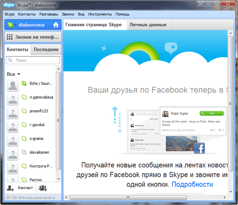The width and height of the screenshot is (238, 205).
Task: Click the dial pad icon for phone calls
Action: point(10,37)
